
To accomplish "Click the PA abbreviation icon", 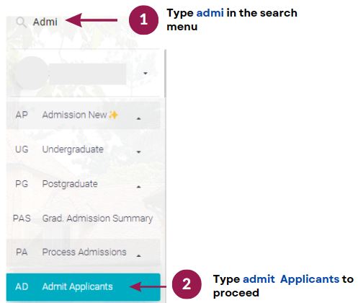I will coord(22,252).
